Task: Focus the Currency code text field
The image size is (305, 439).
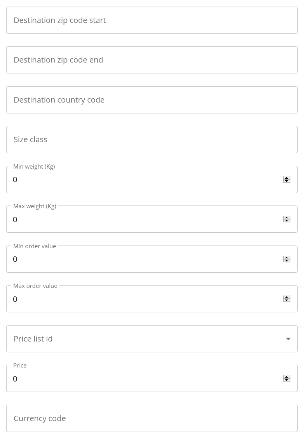Action: (x=152, y=418)
